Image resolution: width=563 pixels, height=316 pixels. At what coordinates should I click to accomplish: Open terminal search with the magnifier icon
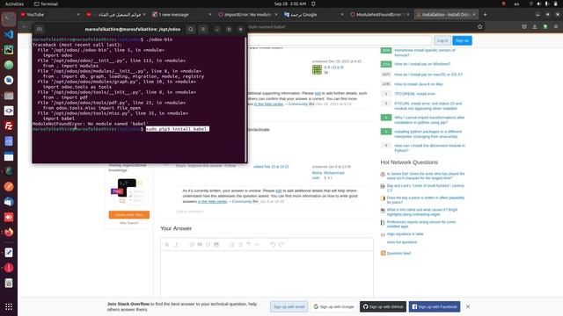coord(191,29)
